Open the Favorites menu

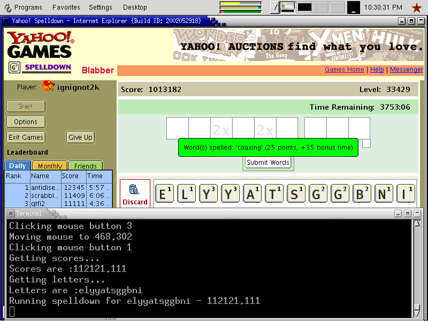(x=66, y=7)
